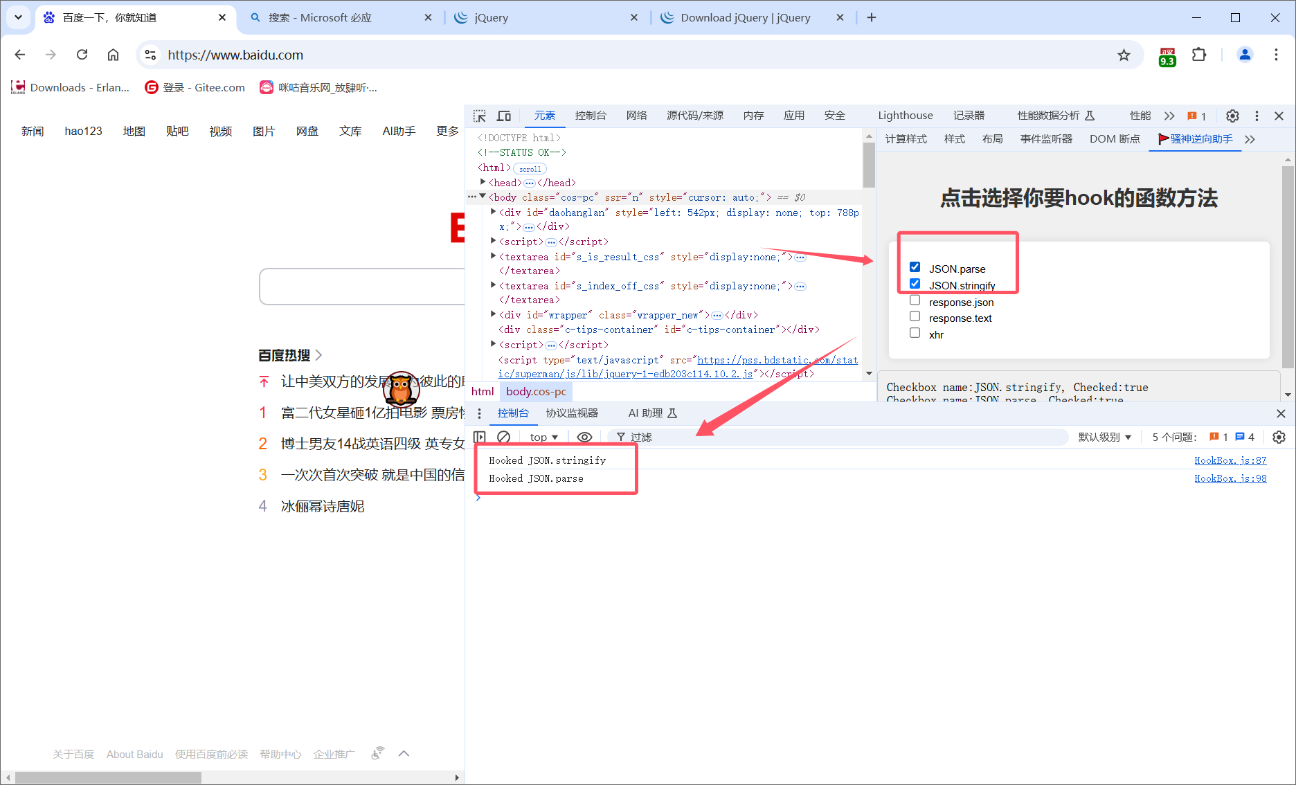Click the About Baidu footer link
The height and width of the screenshot is (785, 1296).
coord(134,754)
